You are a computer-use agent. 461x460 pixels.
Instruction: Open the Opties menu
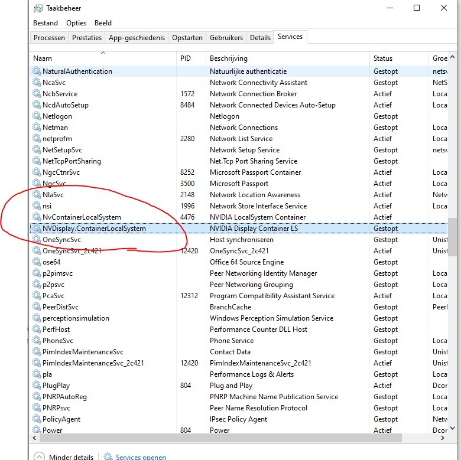coord(76,23)
